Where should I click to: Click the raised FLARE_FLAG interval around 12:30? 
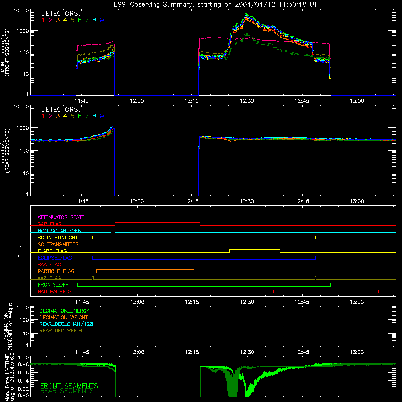(x=255, y=249)
